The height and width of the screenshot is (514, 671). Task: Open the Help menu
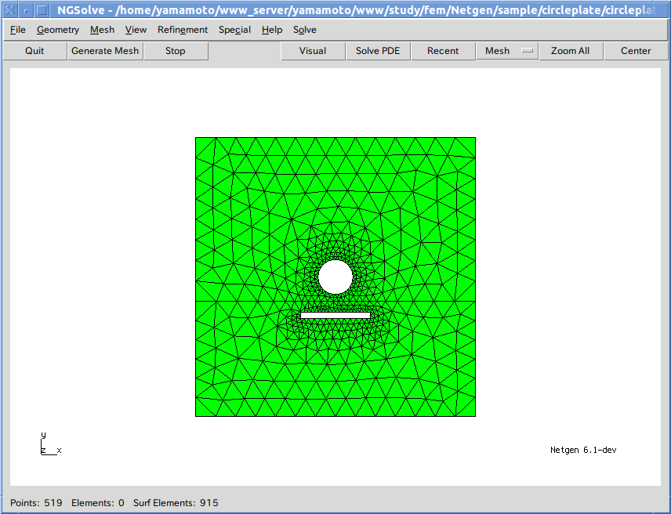point(272,30)
